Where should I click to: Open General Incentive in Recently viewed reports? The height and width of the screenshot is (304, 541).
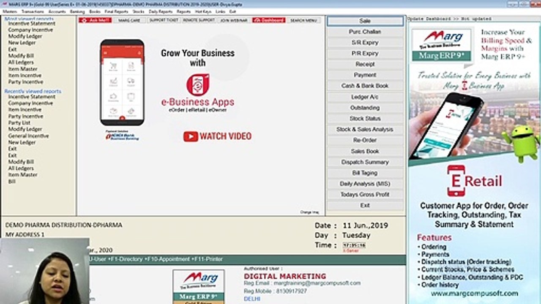tap(28, 136)
